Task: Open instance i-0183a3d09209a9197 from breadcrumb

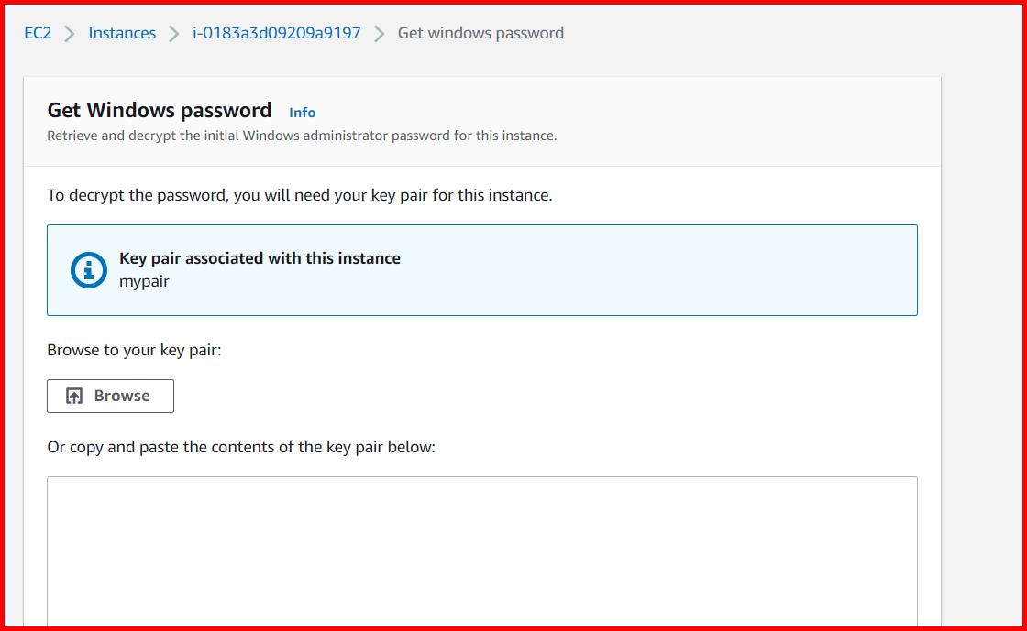Action: click(278, 32)
